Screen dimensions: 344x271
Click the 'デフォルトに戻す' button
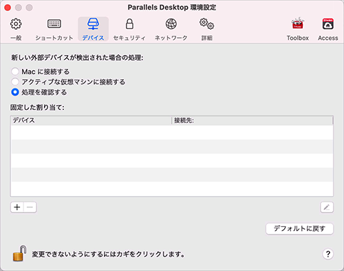[x=299, y=228]
